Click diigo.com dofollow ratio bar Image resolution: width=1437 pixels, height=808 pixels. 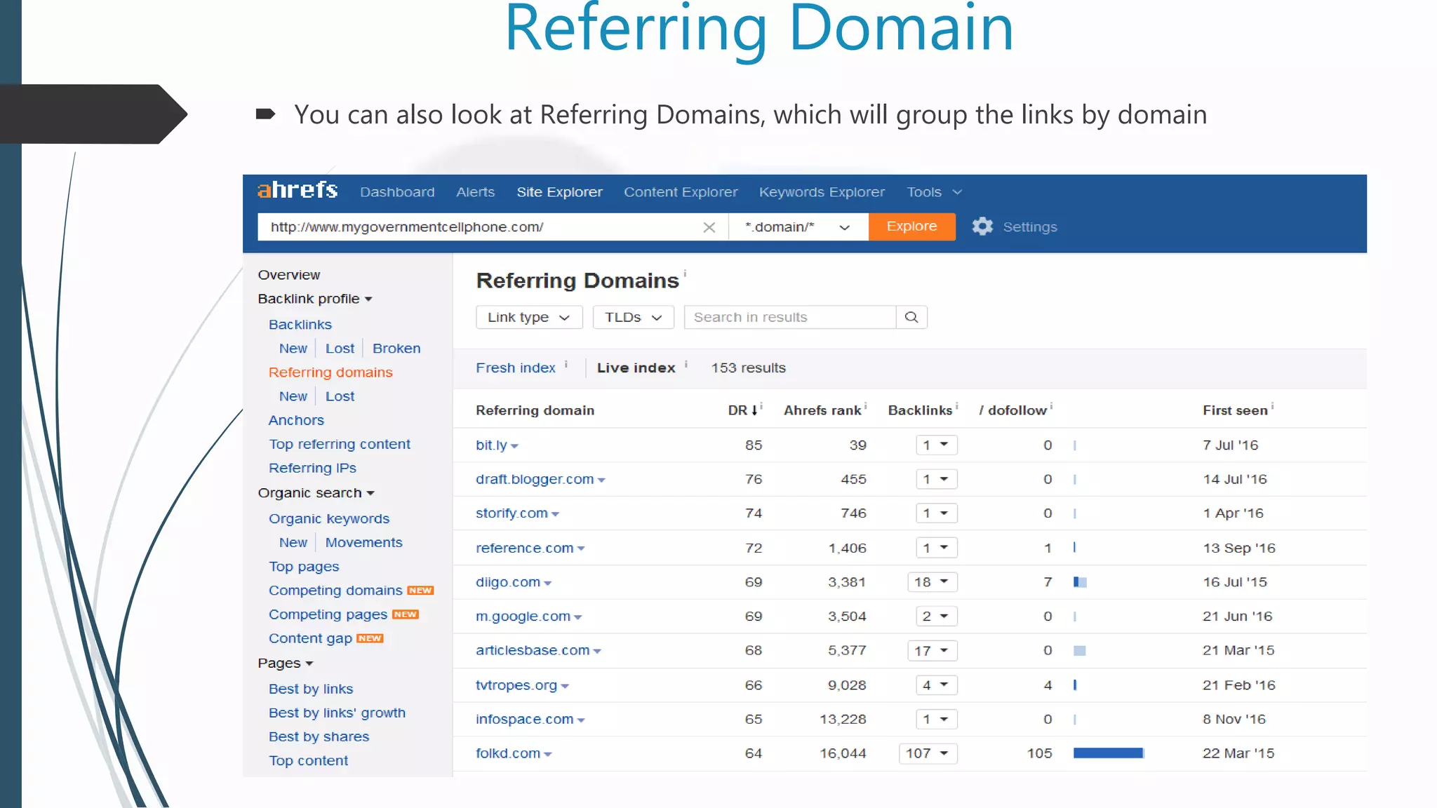pos(1080,582)
